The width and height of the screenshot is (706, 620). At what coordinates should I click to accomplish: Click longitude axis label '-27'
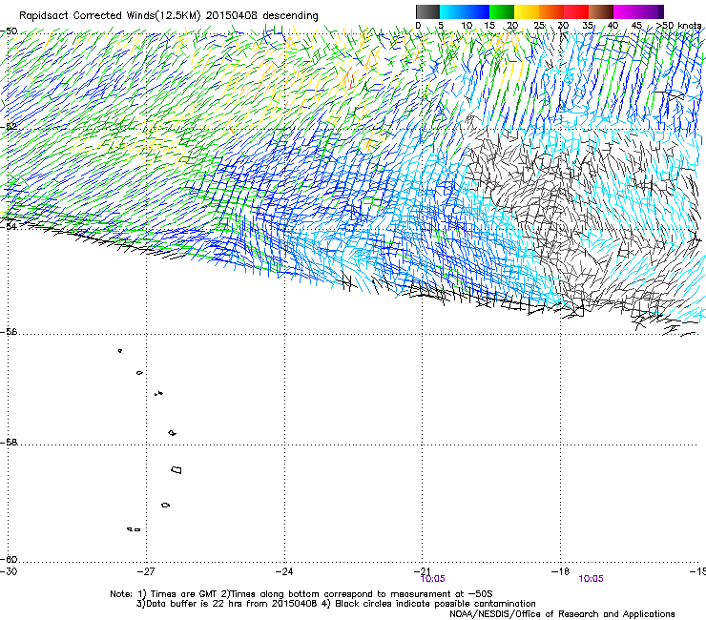146,571
